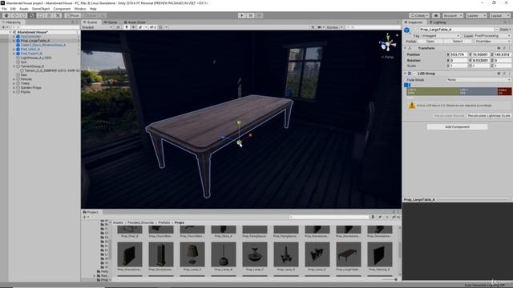Viewport: 513px width, 288px height.
Task: Select Prop_LargeTable thumbnail in Project
Action: click(349, 254)
